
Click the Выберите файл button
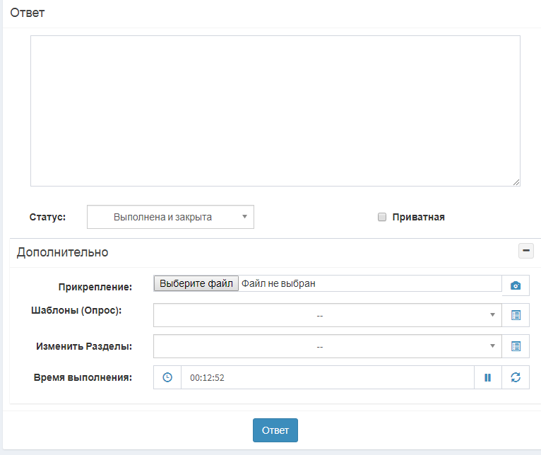[x=196, y=283]
